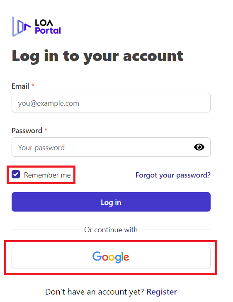The image size is (233, 302).
Task: Click the red asterisk beside Password
Action: coord(46,129)
